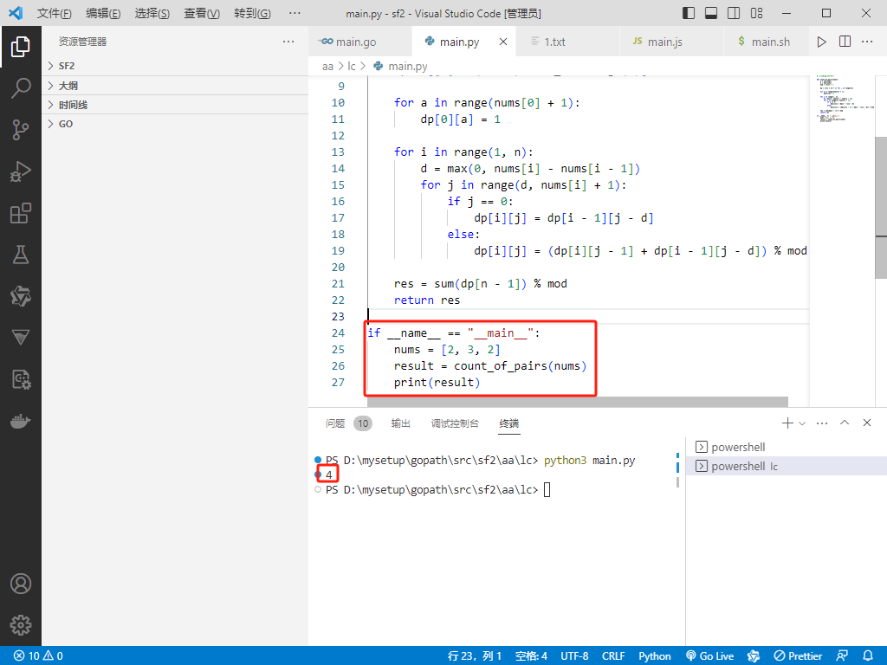The height and width of the screenshot is (665, 887).
Task: Open the 转到(G) menu
Action: tap(252, 13)
